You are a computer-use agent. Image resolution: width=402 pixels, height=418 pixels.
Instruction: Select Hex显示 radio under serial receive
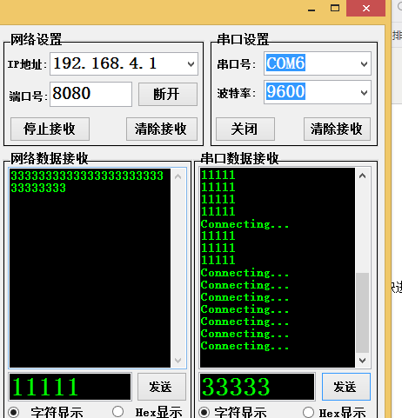click(x=308, y=412)
